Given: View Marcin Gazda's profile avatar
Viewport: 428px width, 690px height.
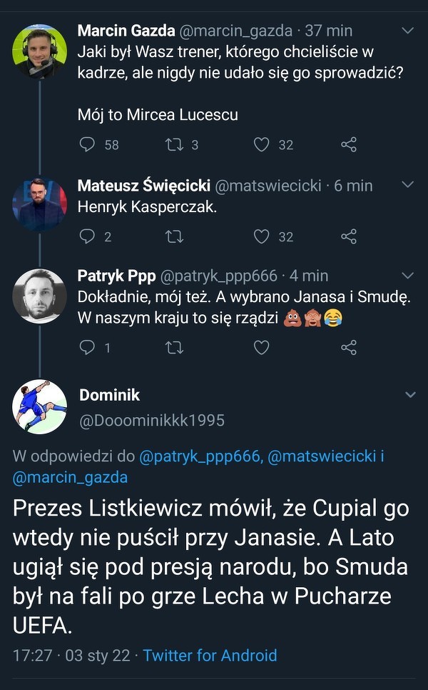Looking at the screenshot, I should click(x=40, y=51).
